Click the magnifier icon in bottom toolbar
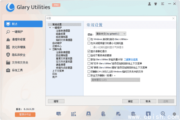Viewport: 180px width, 120px height. pos(163,114)
